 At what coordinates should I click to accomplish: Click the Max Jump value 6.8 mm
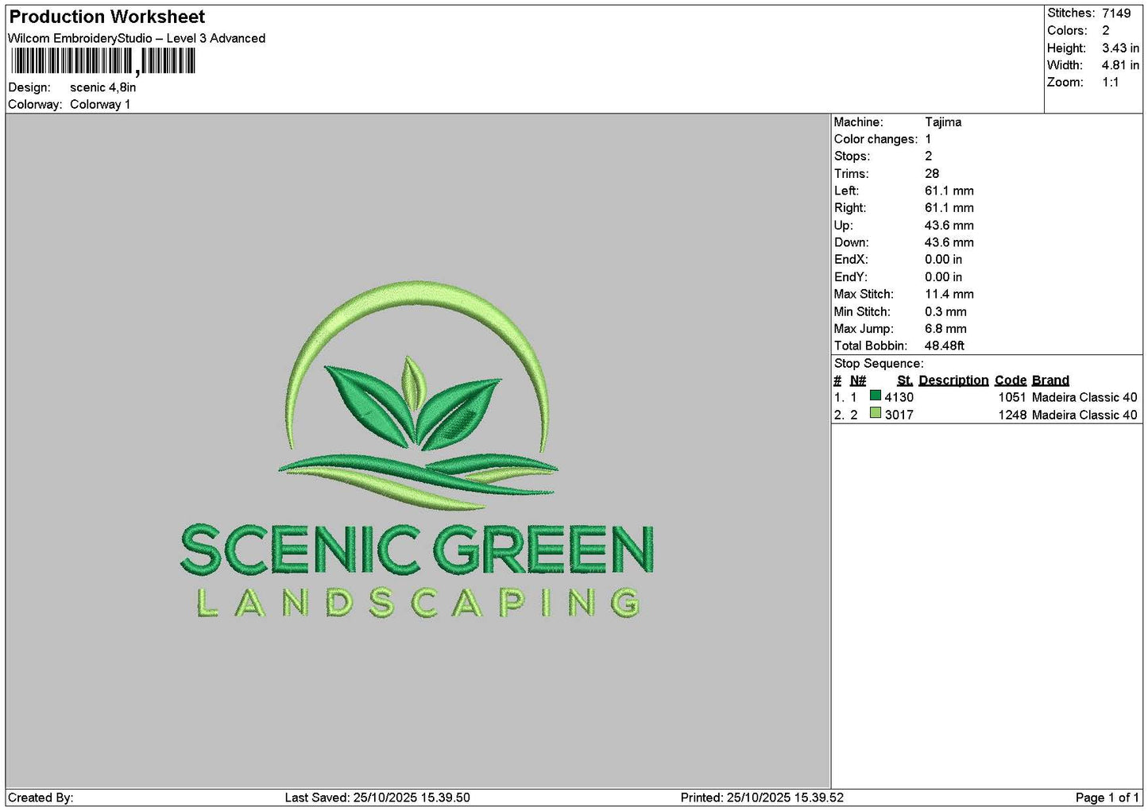[x=945, y=329]
